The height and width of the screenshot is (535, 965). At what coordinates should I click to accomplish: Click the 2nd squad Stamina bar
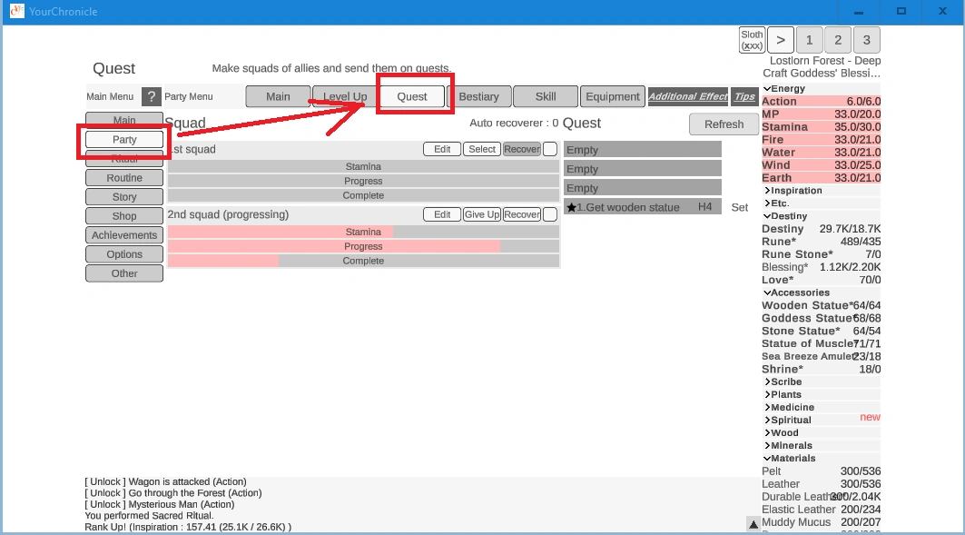[x=363, y=233]
